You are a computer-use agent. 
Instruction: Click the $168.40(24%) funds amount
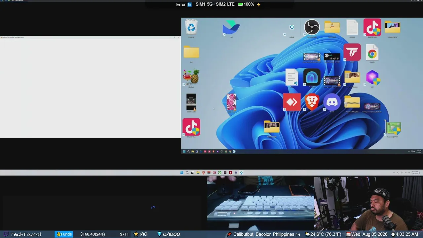[93, 234]
